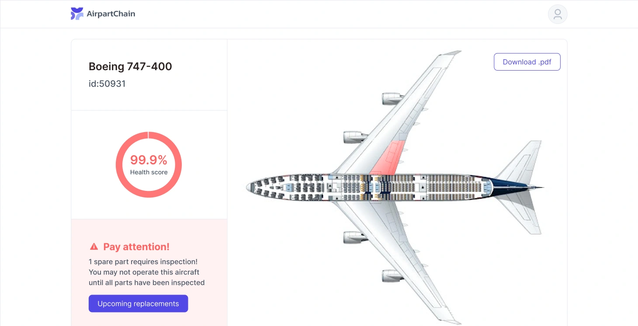The height and width of the screenshot is (326, 638).
Task: Expand the Boeing 747-400 header section
Action: [x=130, y=66]
